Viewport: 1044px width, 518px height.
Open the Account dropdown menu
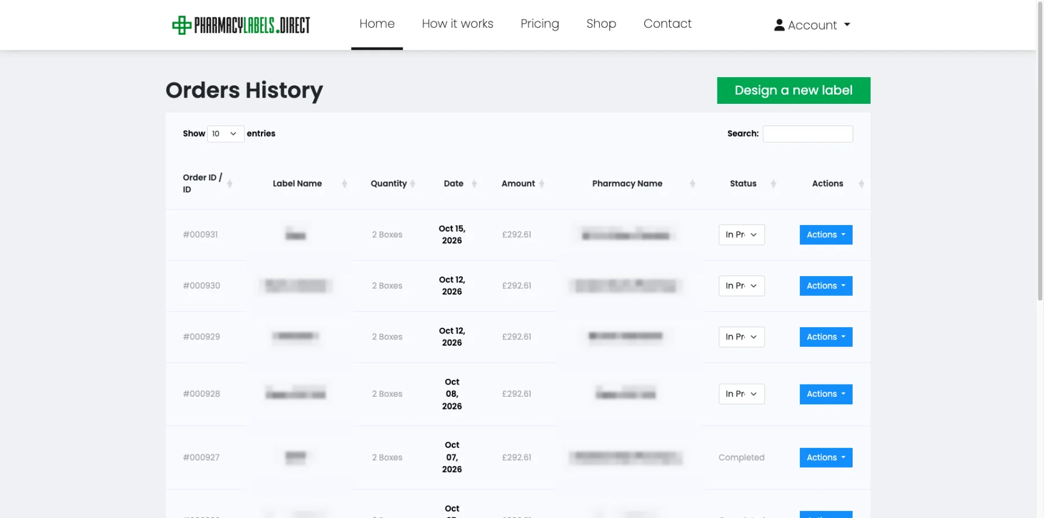pos(812,25)
